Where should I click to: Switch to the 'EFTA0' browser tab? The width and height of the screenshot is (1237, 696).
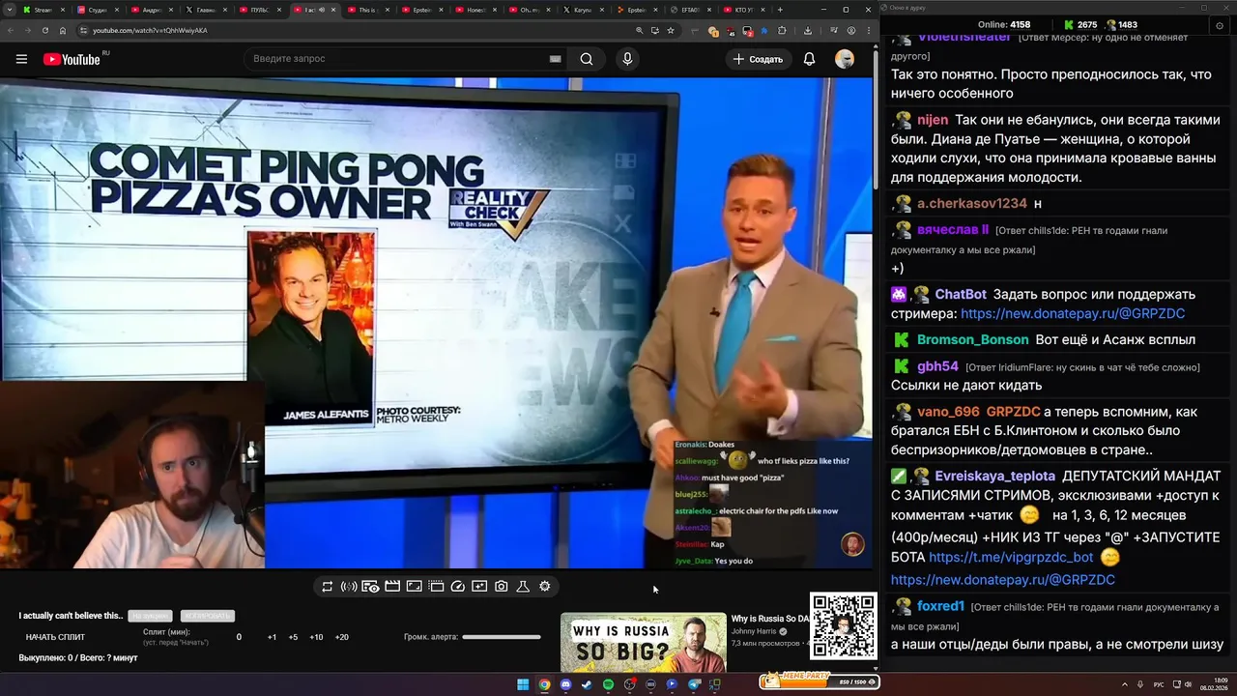click(x=692, y=10)
